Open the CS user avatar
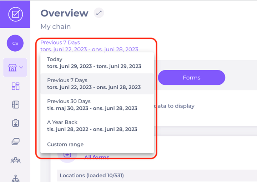This screenshot has width=257, height=182. point(15,43)
